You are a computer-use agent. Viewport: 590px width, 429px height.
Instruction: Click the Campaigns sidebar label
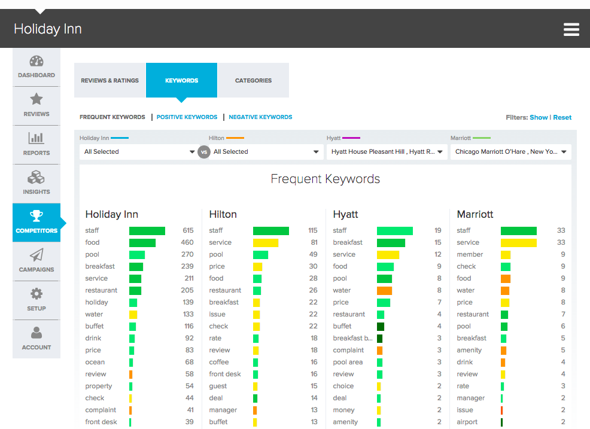coord(37,269)
